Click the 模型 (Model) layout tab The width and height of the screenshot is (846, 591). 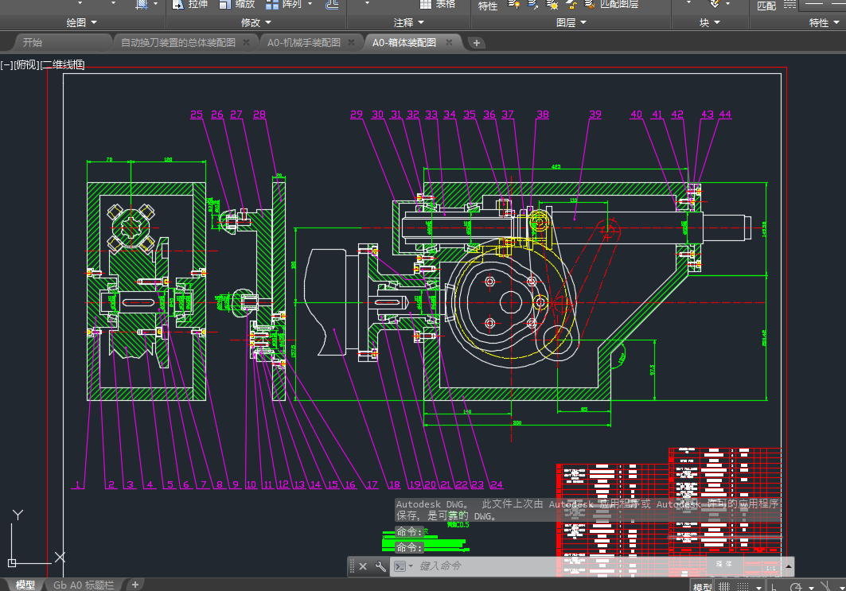tap(25, 585)
